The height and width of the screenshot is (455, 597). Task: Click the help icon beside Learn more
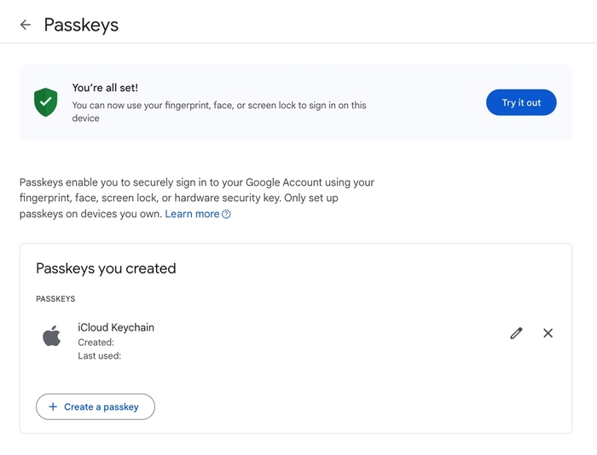point(226,215)
